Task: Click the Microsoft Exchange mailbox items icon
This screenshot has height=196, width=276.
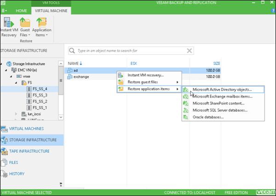Action: tap(186, 97)
